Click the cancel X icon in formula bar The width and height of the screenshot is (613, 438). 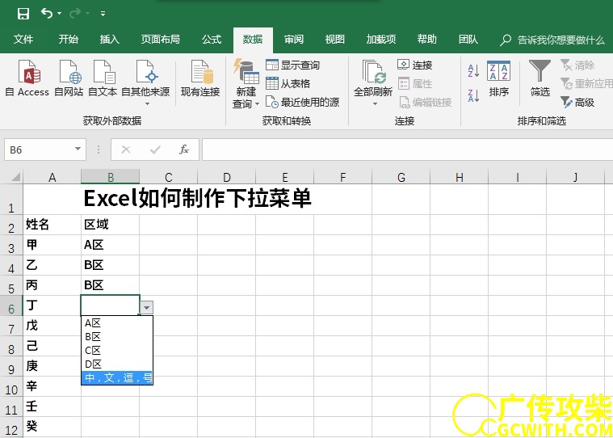click(126, 150)
